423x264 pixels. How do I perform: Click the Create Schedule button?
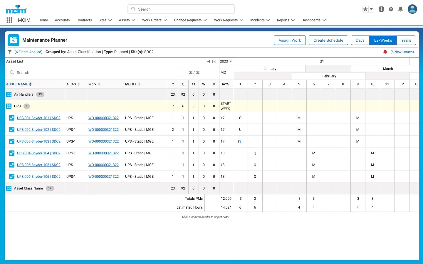[x=328, y=40]
